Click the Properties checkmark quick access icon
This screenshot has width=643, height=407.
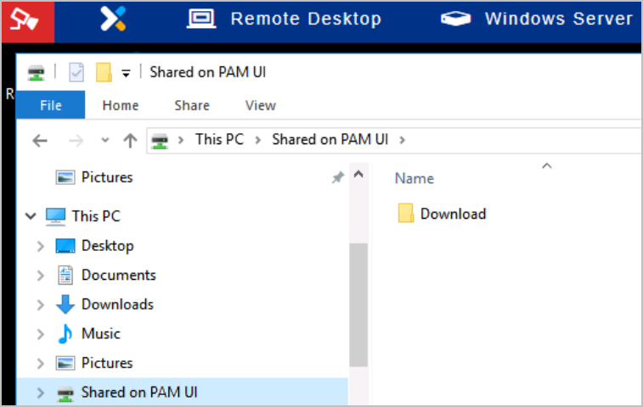(76, 72)
